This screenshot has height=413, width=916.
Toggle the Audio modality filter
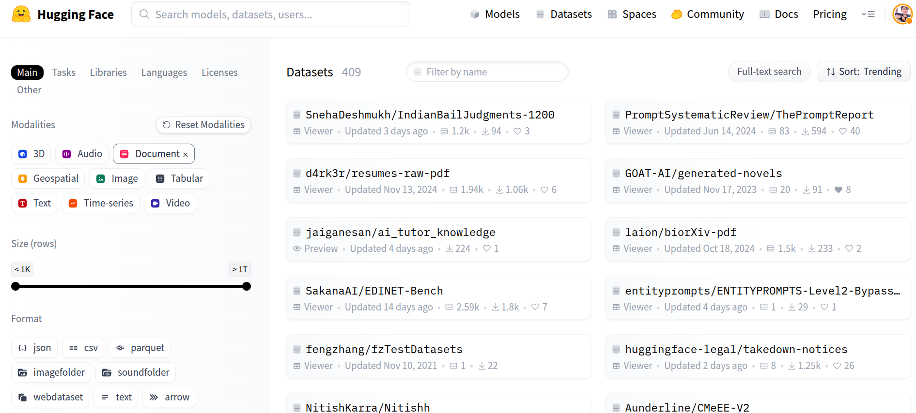tap(82, 154)
